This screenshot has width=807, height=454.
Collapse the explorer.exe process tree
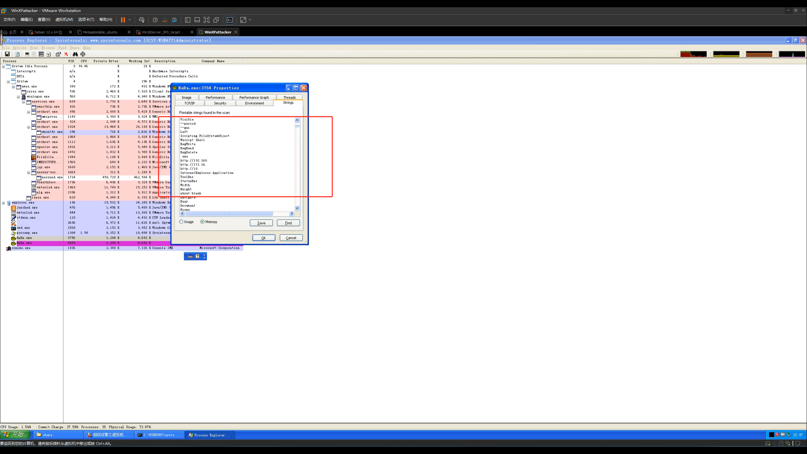(3, 203)
